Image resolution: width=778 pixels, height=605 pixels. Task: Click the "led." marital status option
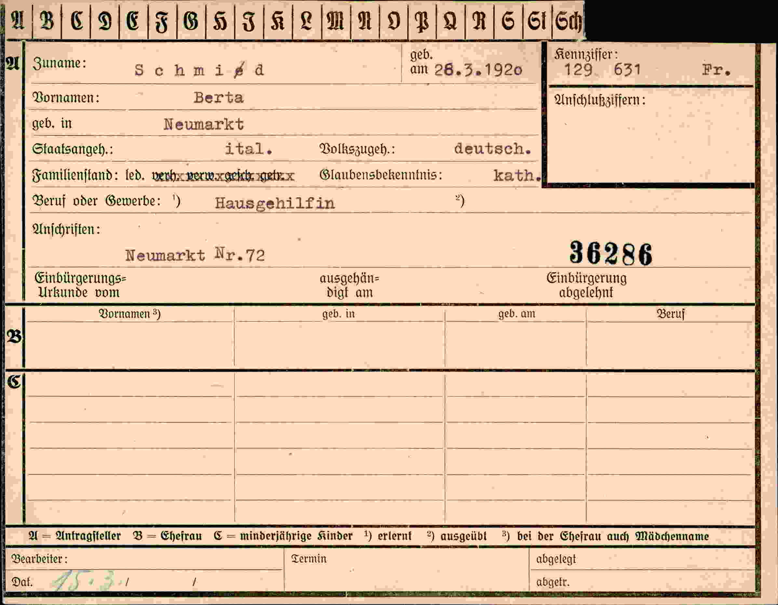pos(135,175)
